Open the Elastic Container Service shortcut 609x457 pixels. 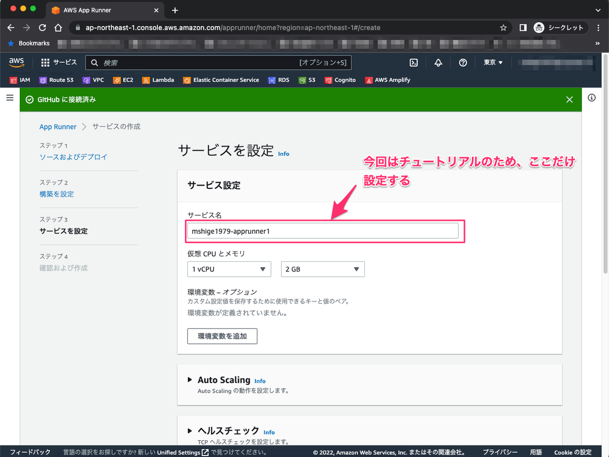(221, 80)
